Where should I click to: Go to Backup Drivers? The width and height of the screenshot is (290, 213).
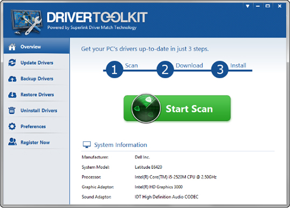[x=37, y=79]
